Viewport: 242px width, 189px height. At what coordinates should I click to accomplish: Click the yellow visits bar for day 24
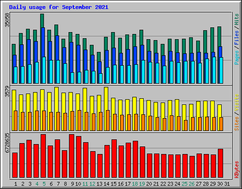(177, 108)
